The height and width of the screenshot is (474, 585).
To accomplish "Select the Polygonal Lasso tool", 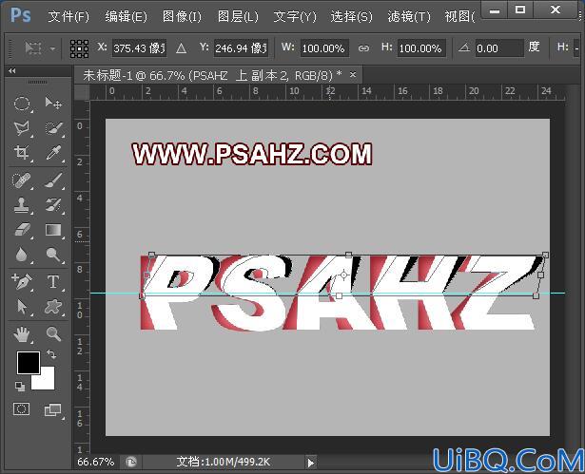I will (x=22, y=128).
